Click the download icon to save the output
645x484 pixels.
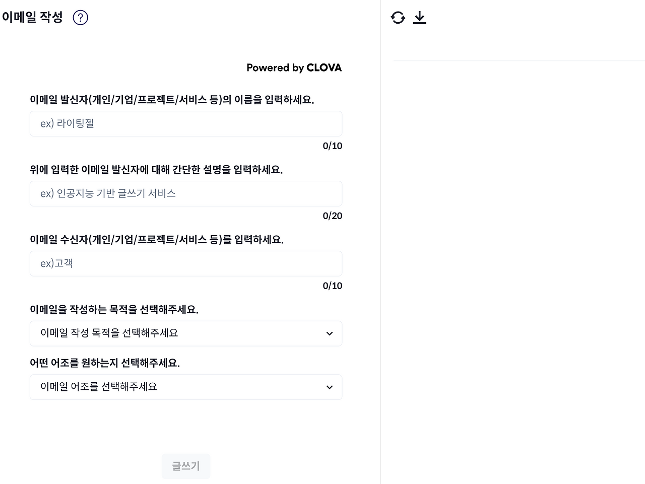419,17
